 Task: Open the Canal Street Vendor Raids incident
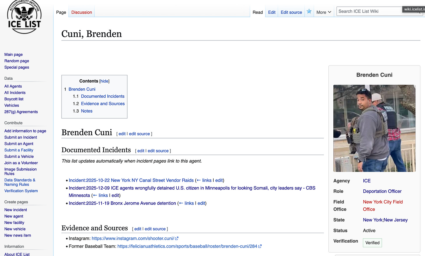pyautogui.click(x=131, y=180)
